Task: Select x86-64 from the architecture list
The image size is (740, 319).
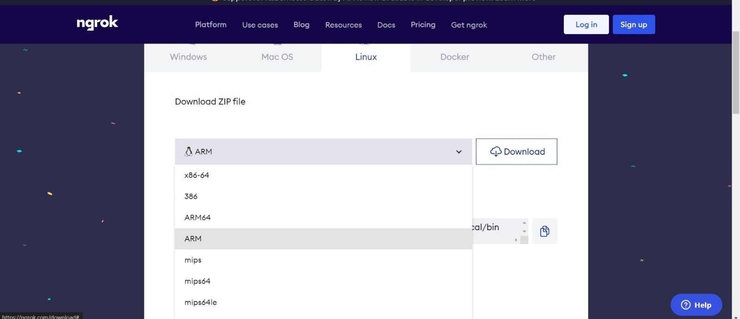Action: pos(197,175)
